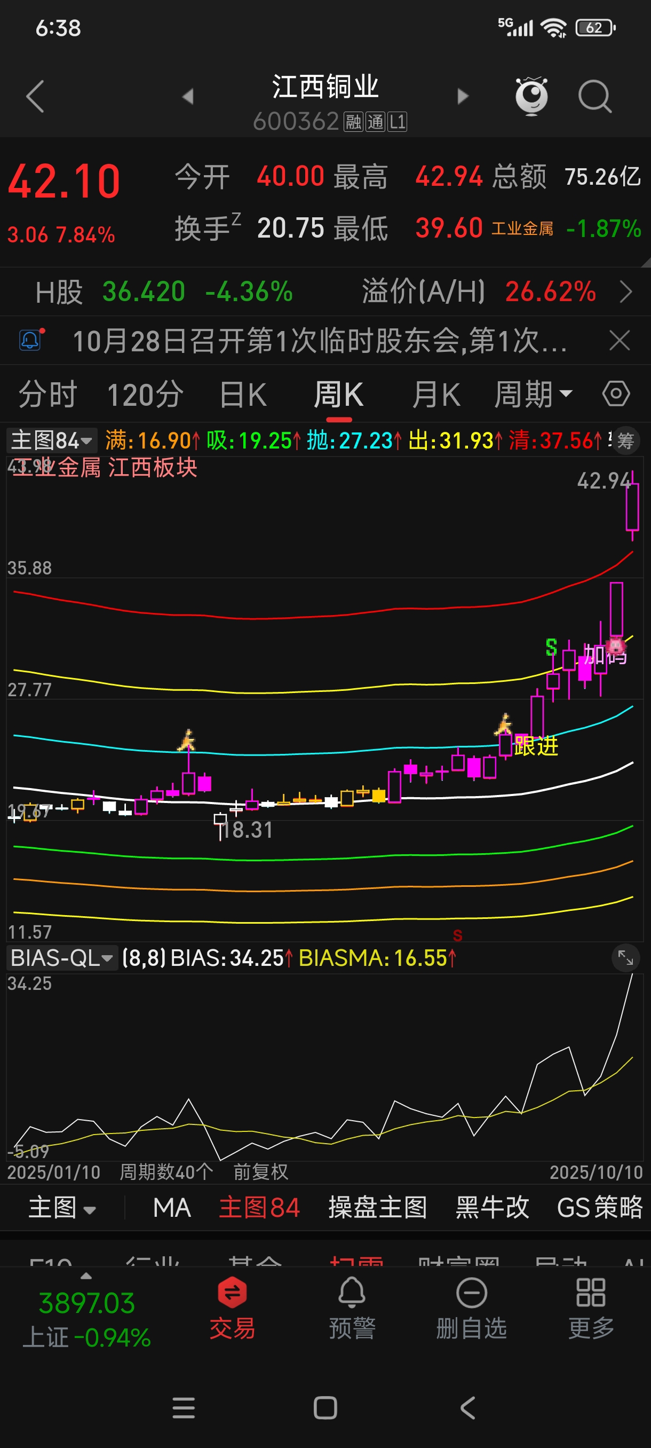Tap the 2025/10/10 end date label

[x=596, y=1172]
